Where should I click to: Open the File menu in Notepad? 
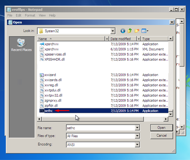point(10,16)
